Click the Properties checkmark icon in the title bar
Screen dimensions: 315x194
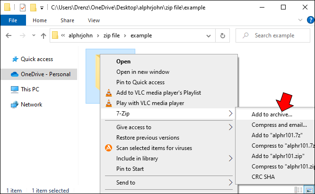pyautogui.click(x=22, y=8)
